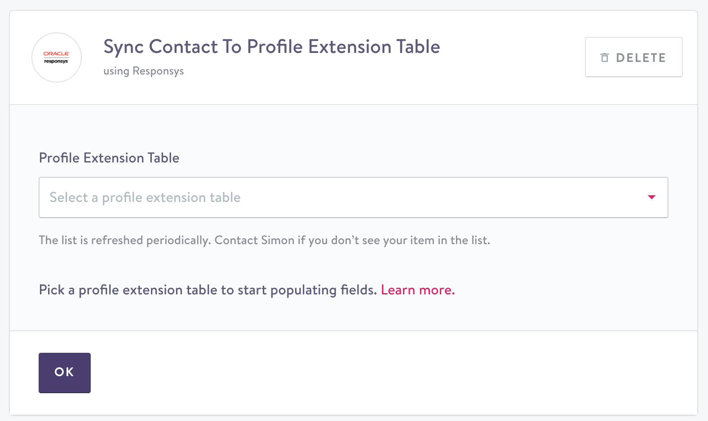Open the 'Learn more.' link

click(418, 290)
